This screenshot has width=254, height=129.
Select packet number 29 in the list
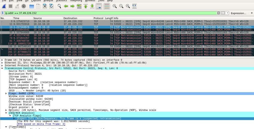[127, 30]
